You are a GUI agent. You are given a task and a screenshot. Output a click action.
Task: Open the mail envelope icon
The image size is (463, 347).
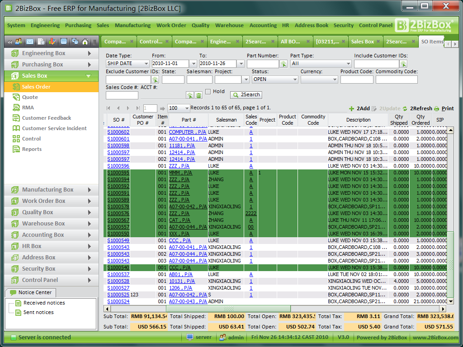tap(30, 42)
